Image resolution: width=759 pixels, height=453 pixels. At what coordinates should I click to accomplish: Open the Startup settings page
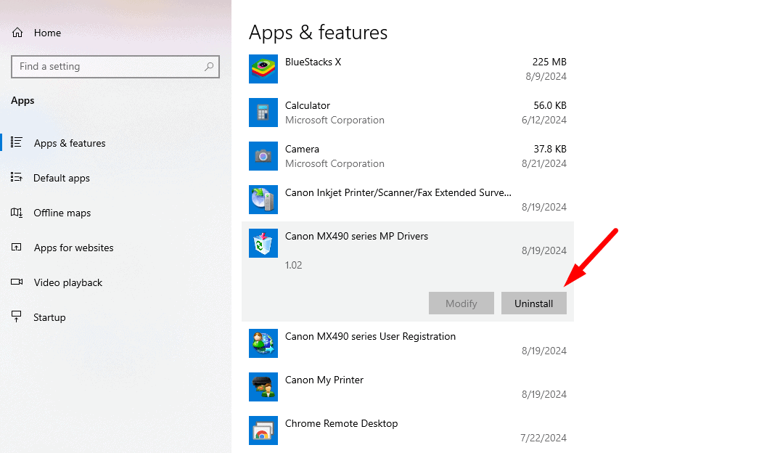[49, 318]
